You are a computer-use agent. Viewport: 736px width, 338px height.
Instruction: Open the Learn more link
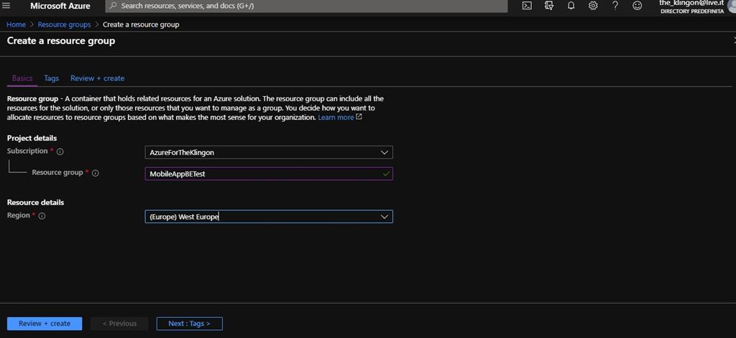click(x=336, y=117)
